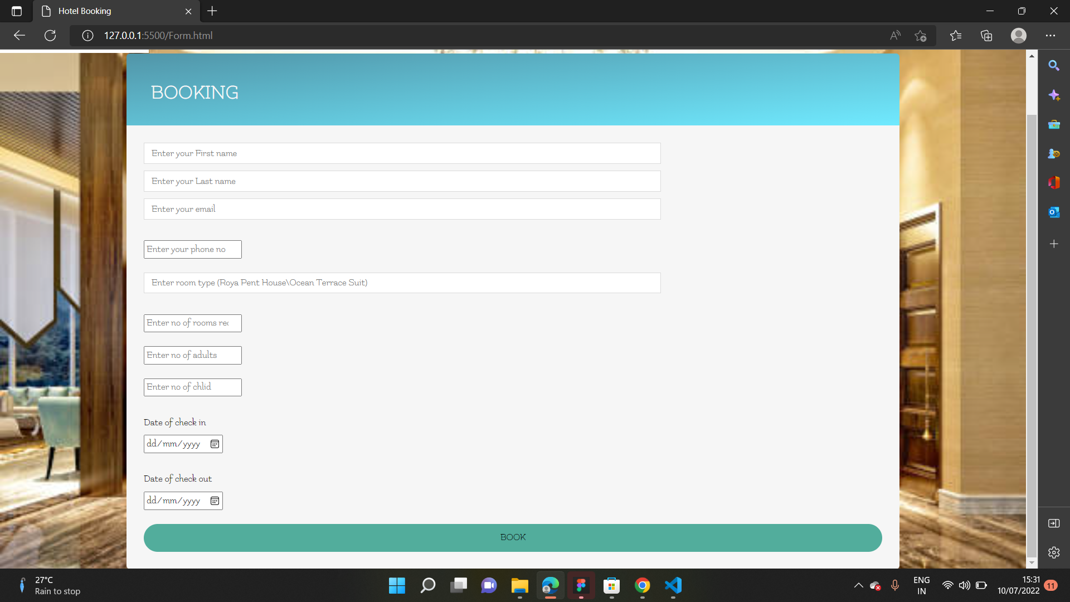Screen dimensions: 1070x602
Task: Open the check-out date calendar picker
Action: 215,501
